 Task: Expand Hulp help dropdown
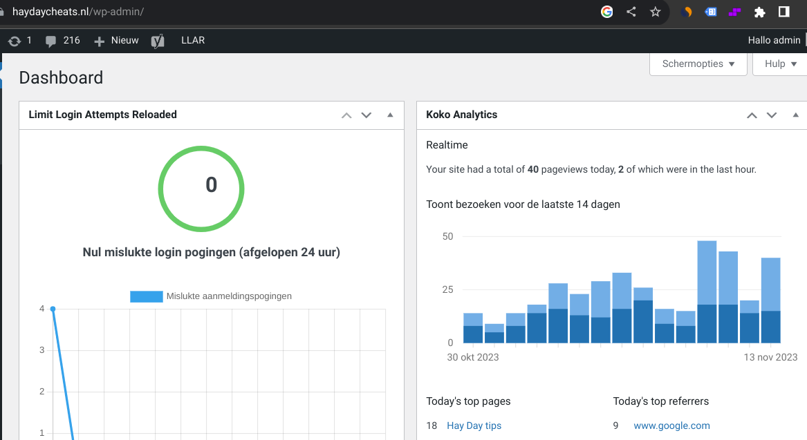[780, 64]
